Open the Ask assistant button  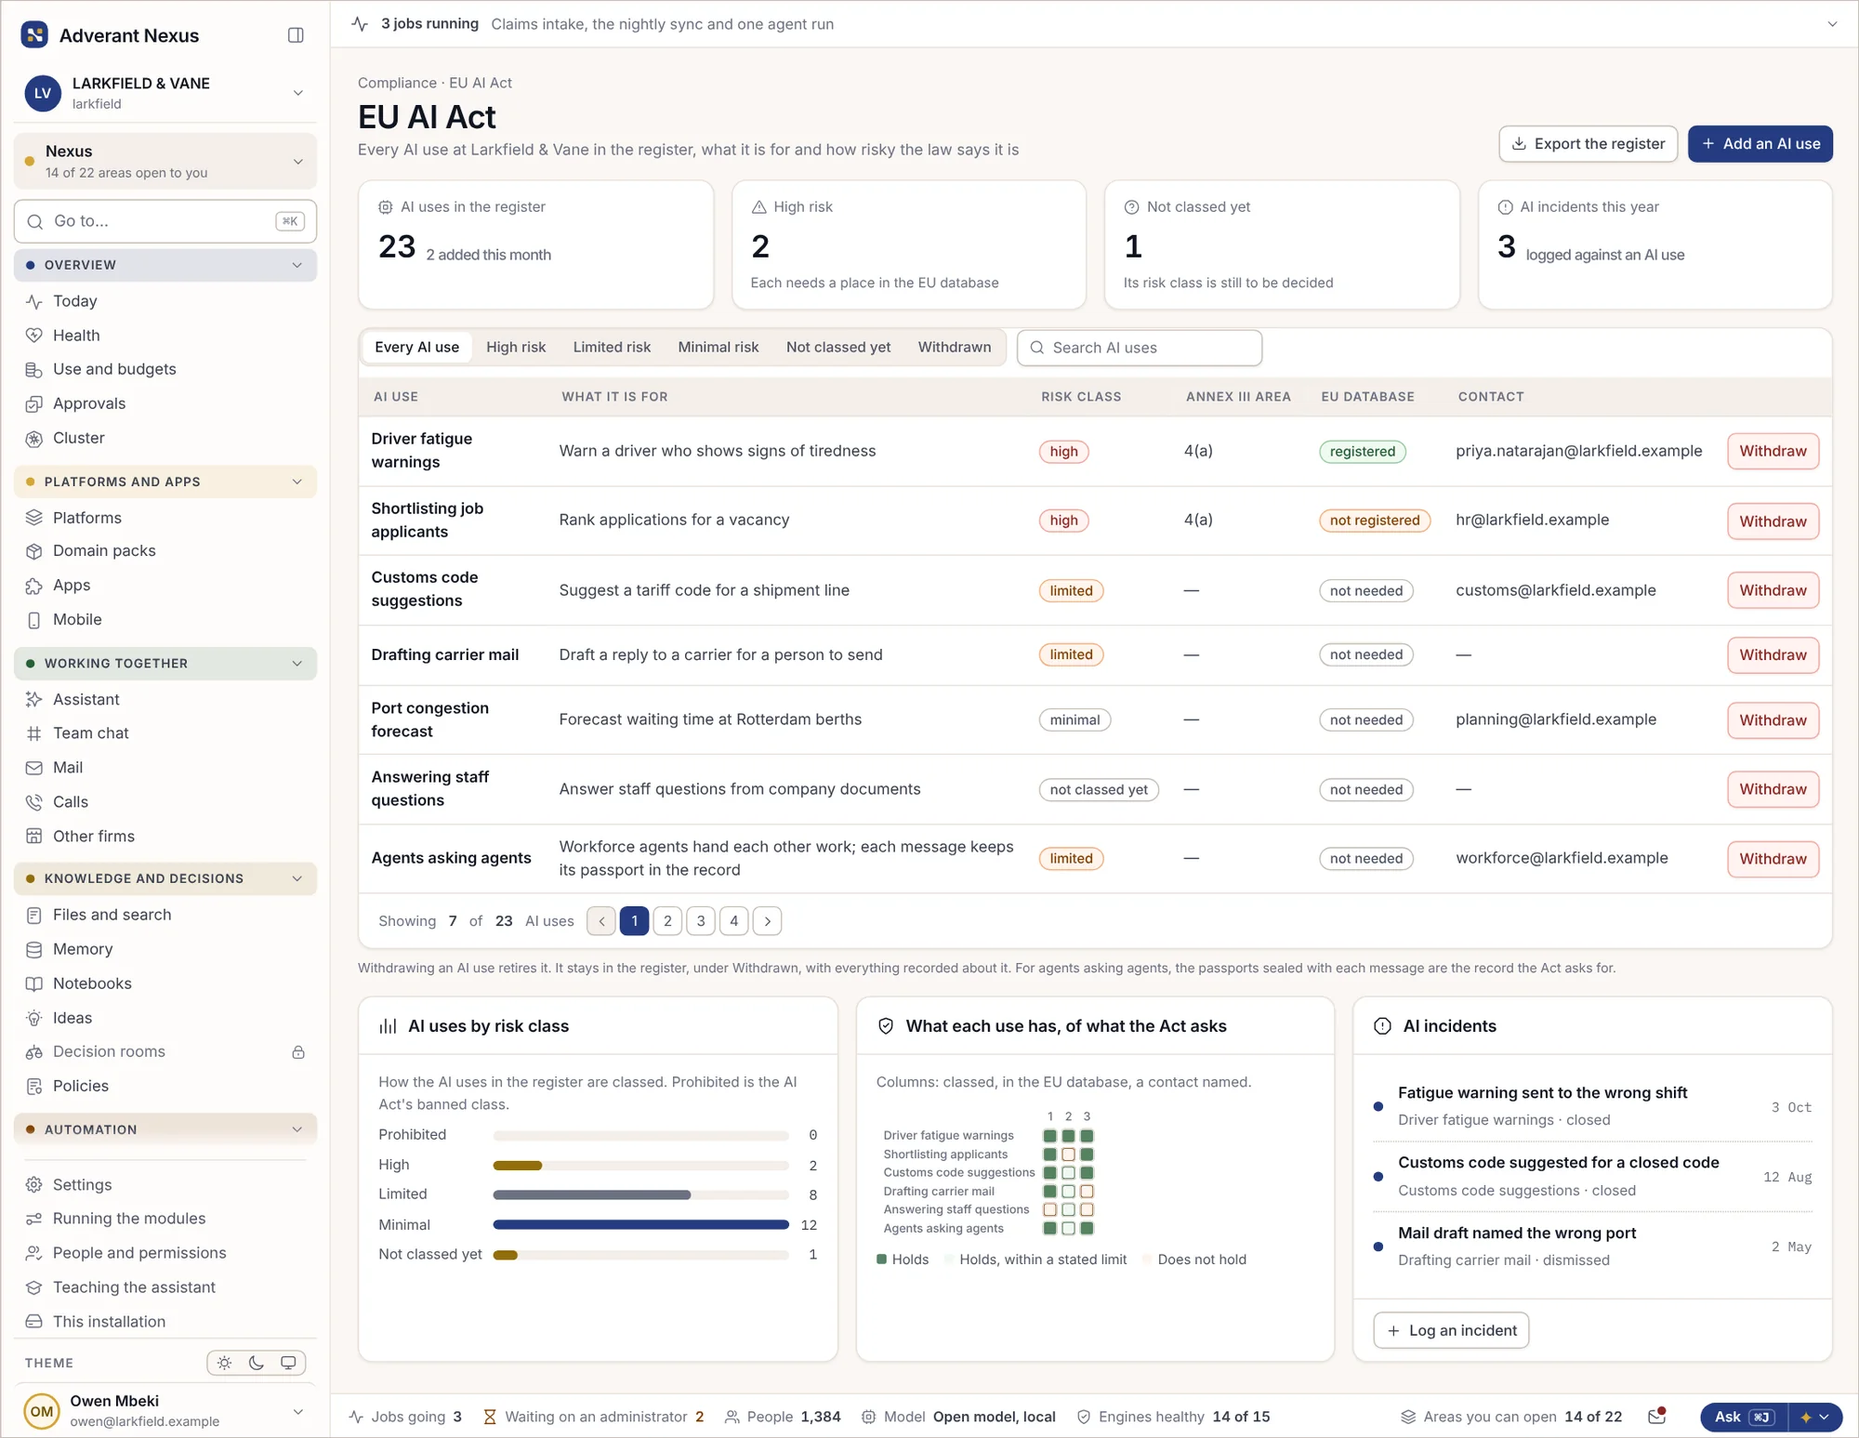pyautogui.click(x=1744, y=1417)
